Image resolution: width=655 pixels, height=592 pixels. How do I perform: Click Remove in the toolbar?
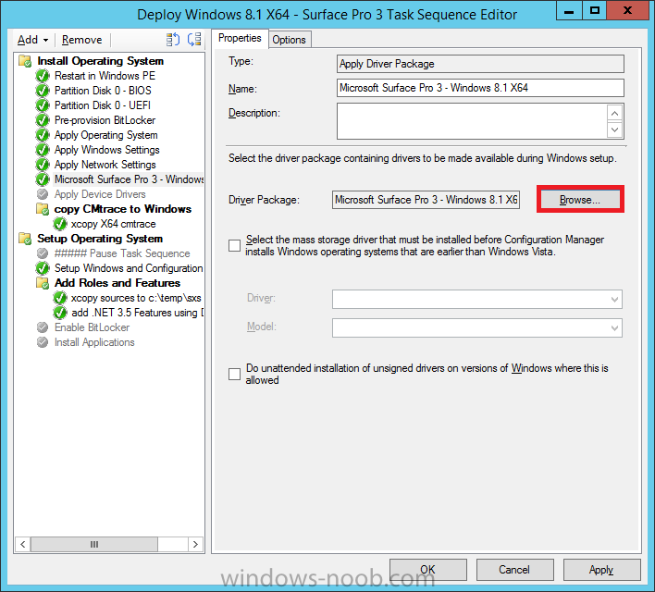[x=81, y=40]
